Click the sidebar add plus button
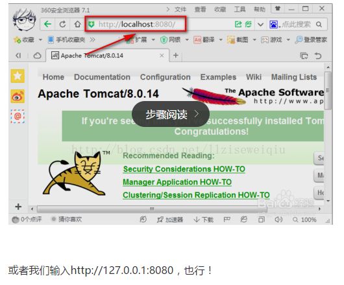 tap(18, 207)
